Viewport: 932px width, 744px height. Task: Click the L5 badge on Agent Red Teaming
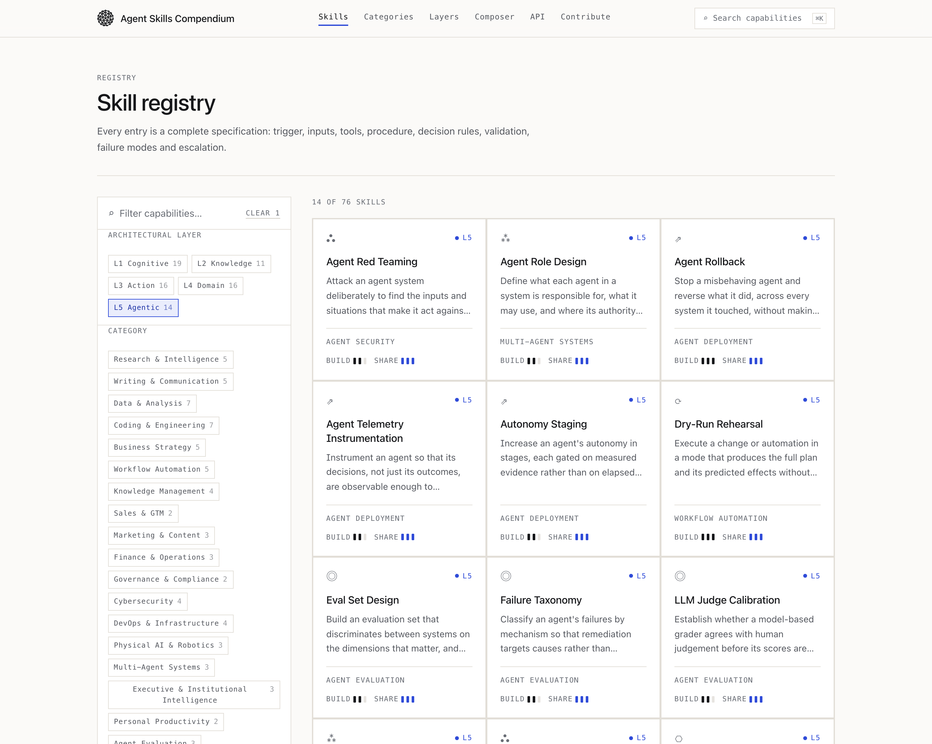[463, 238]
